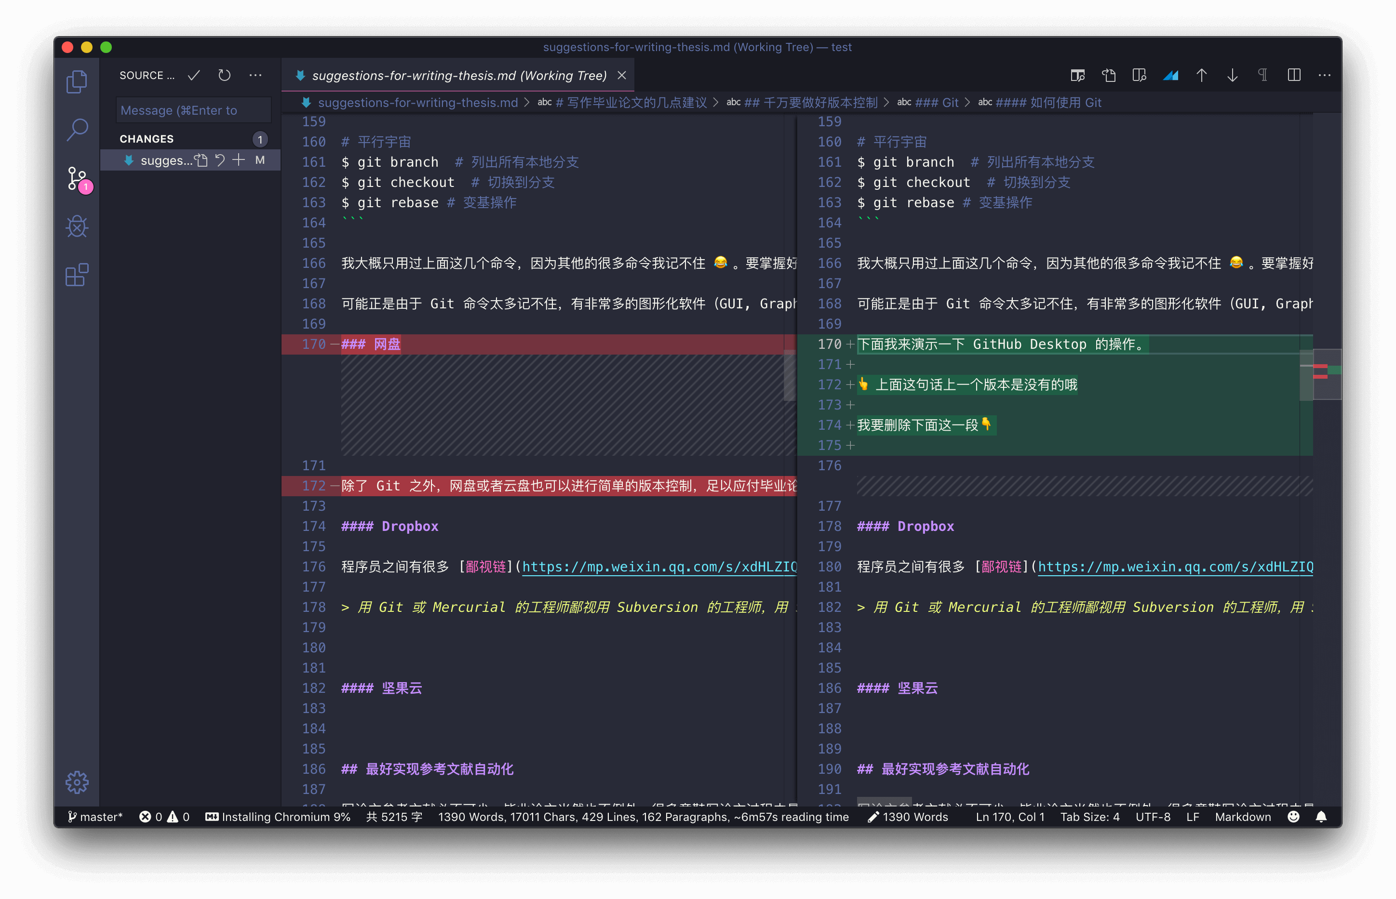Click master* branch in status bar
Screen dimensions: 1396x899
pos(95,817)
